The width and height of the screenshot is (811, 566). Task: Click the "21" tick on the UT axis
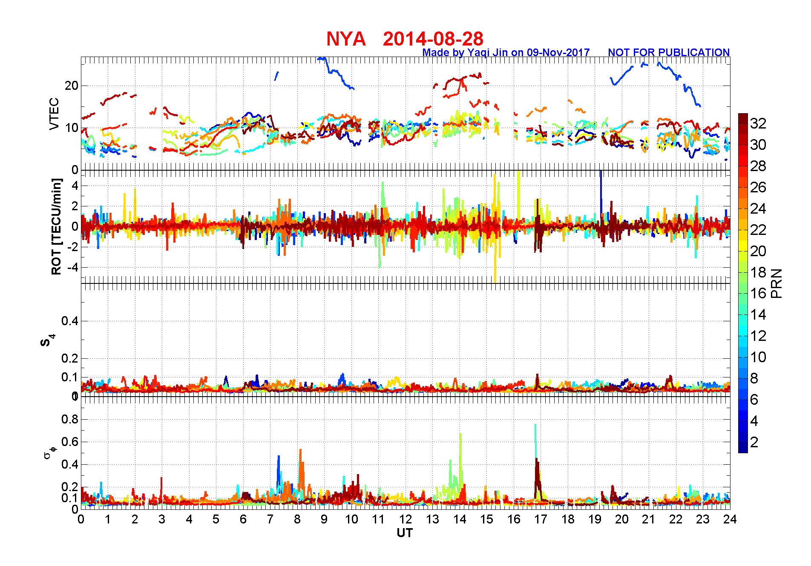(x=649, y=519)
